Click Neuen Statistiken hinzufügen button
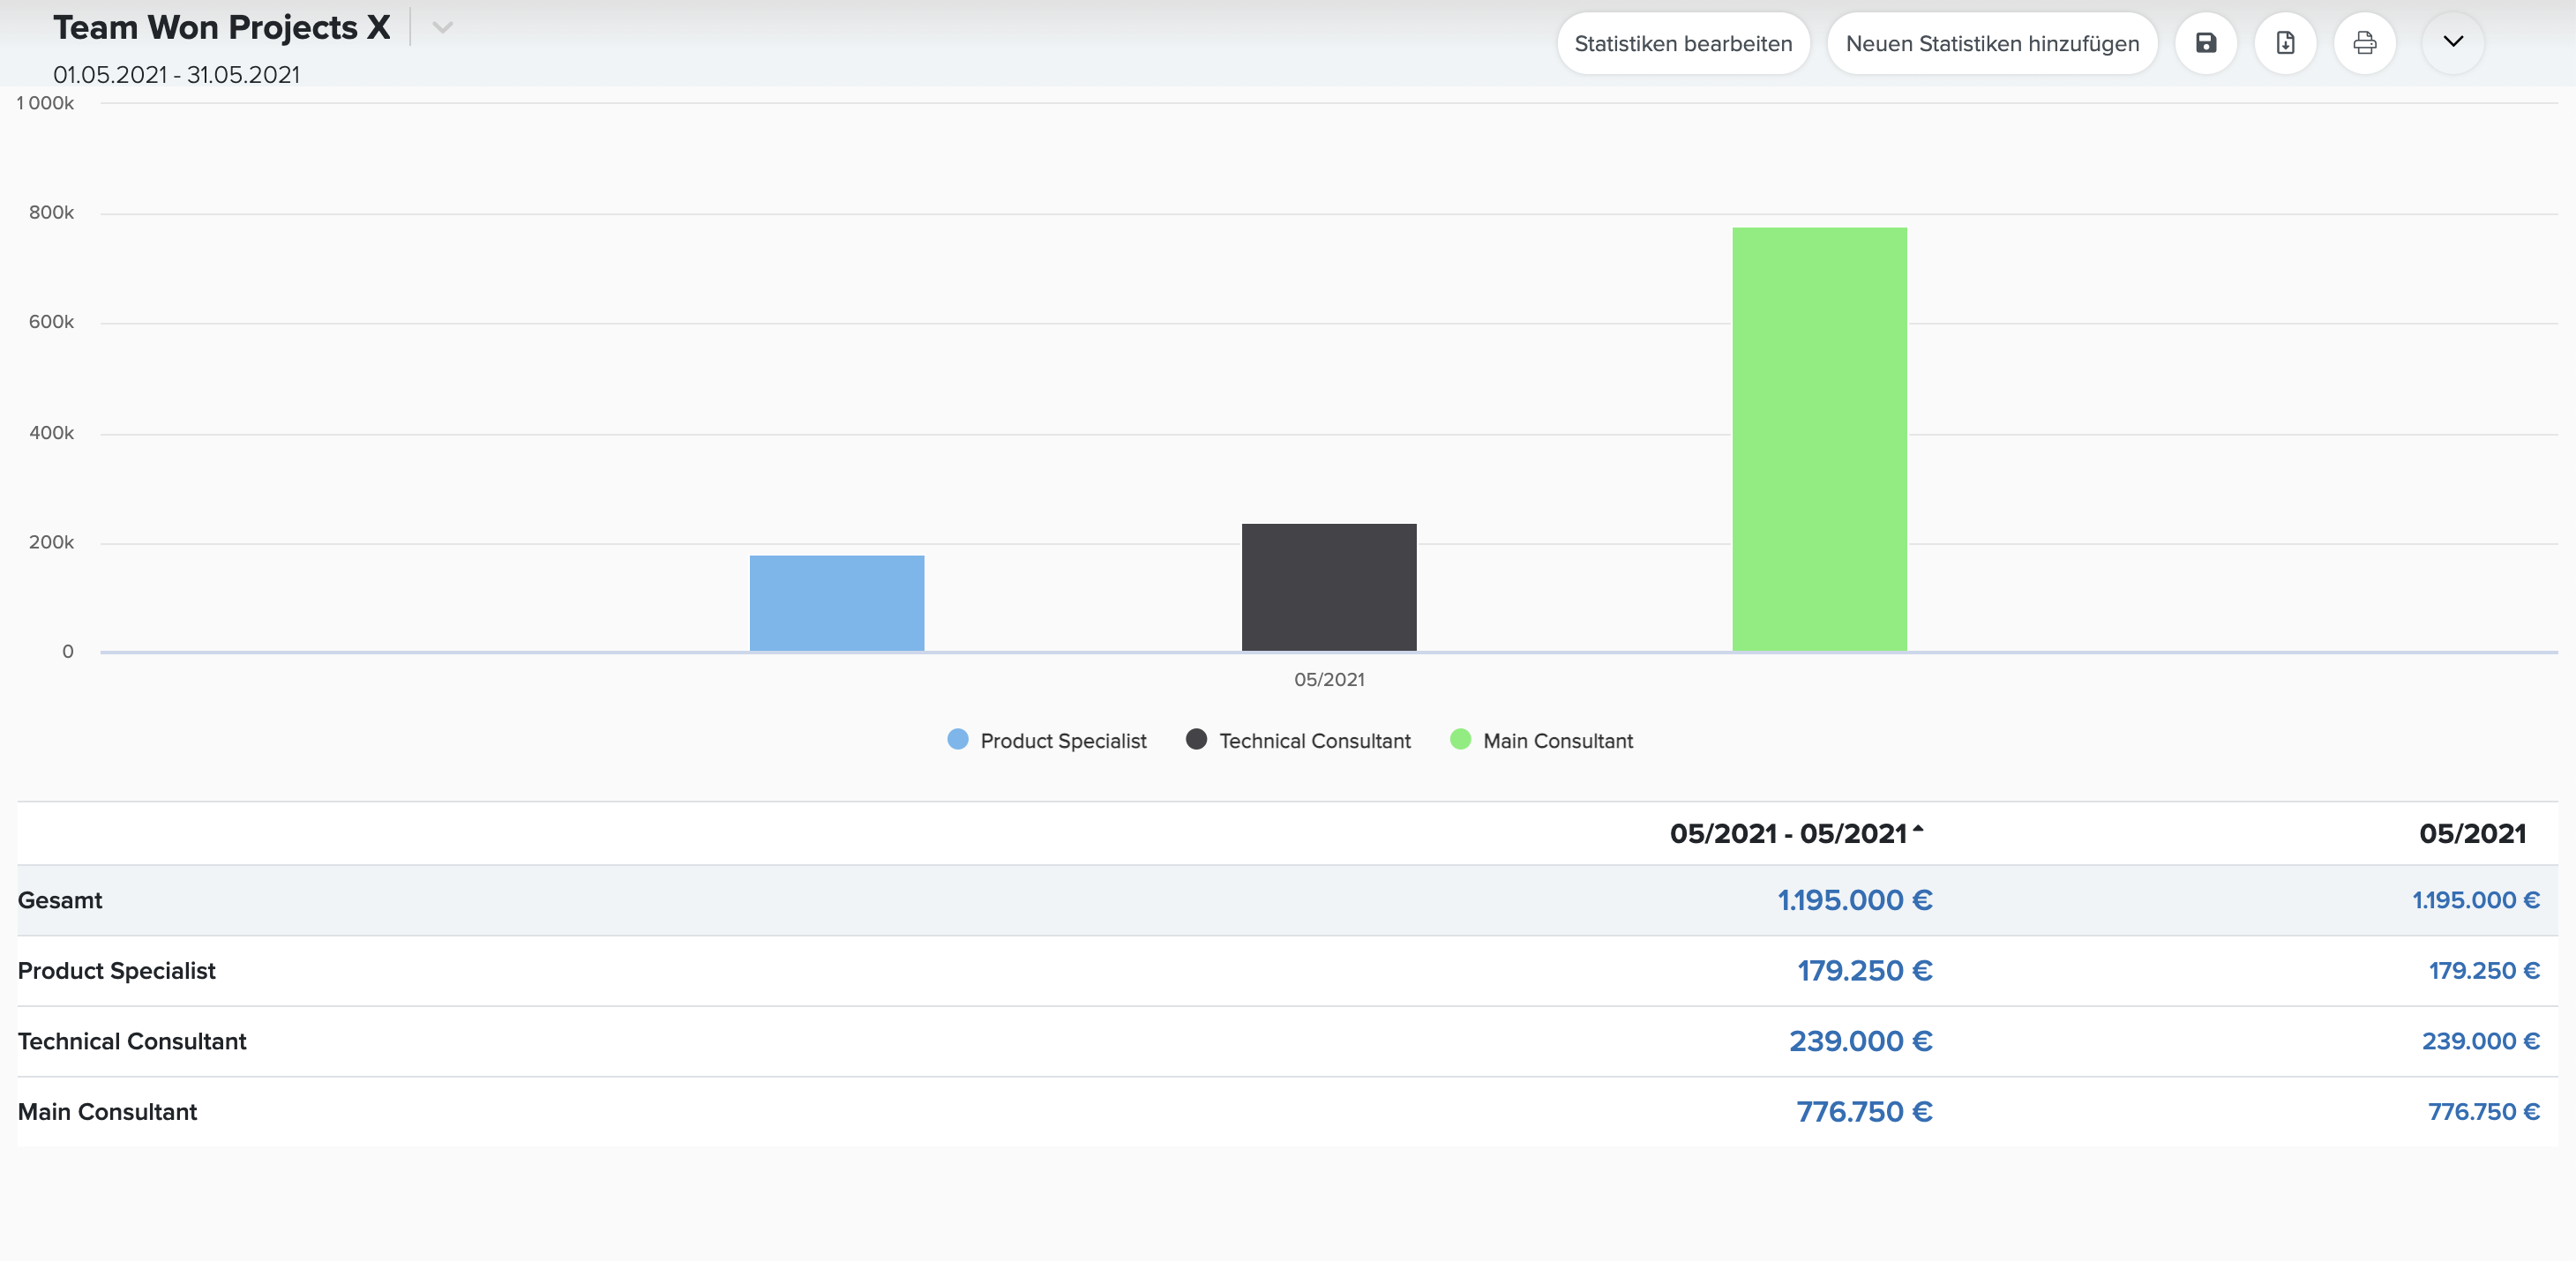Image resolution: width=2576 pixels, height=1261 pixels. (1992, 43)
